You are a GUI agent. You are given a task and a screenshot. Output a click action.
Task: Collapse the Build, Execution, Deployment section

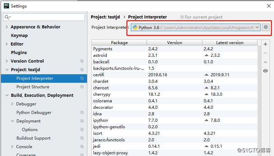[7, 95]
